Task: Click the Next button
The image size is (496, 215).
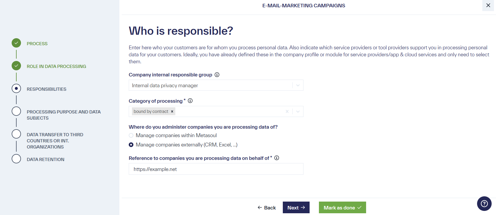Action: click(296, 207)
